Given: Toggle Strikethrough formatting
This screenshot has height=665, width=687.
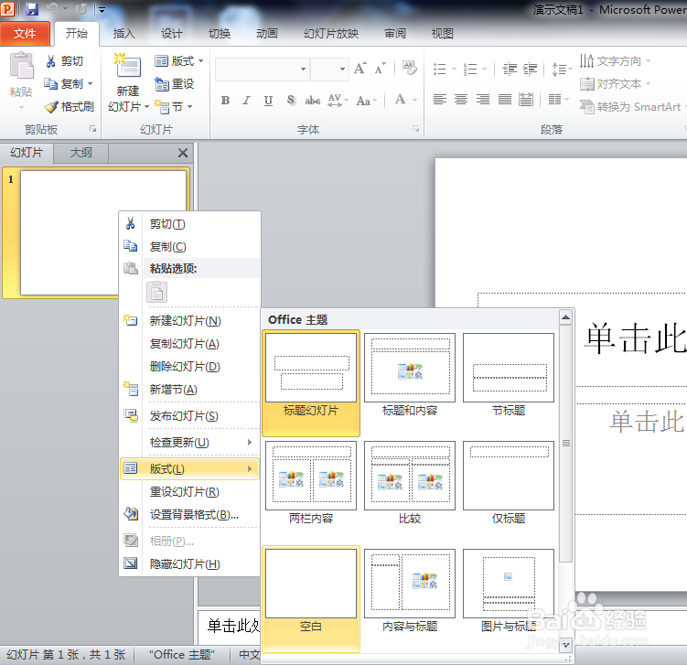Looking at the screenshot, I should 312,101.
